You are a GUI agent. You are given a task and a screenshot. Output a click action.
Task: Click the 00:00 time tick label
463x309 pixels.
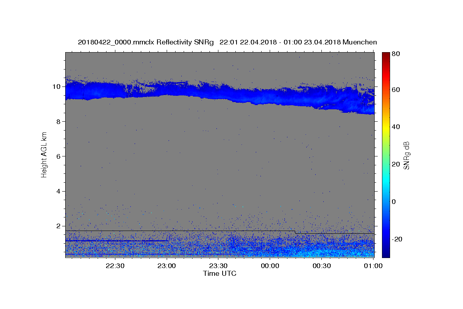(x=270, y=266)
